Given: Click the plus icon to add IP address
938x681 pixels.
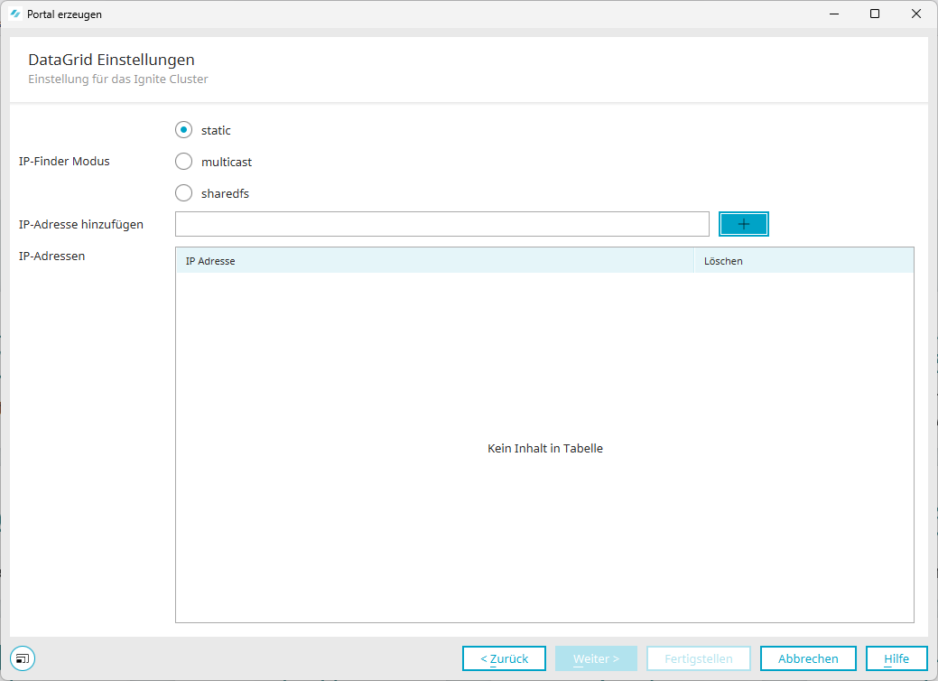Looking at the screenshot, I should click(743, 224).
